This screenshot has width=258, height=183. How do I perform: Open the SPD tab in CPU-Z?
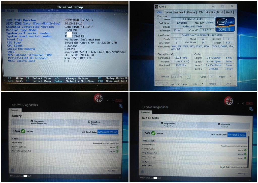201,12
